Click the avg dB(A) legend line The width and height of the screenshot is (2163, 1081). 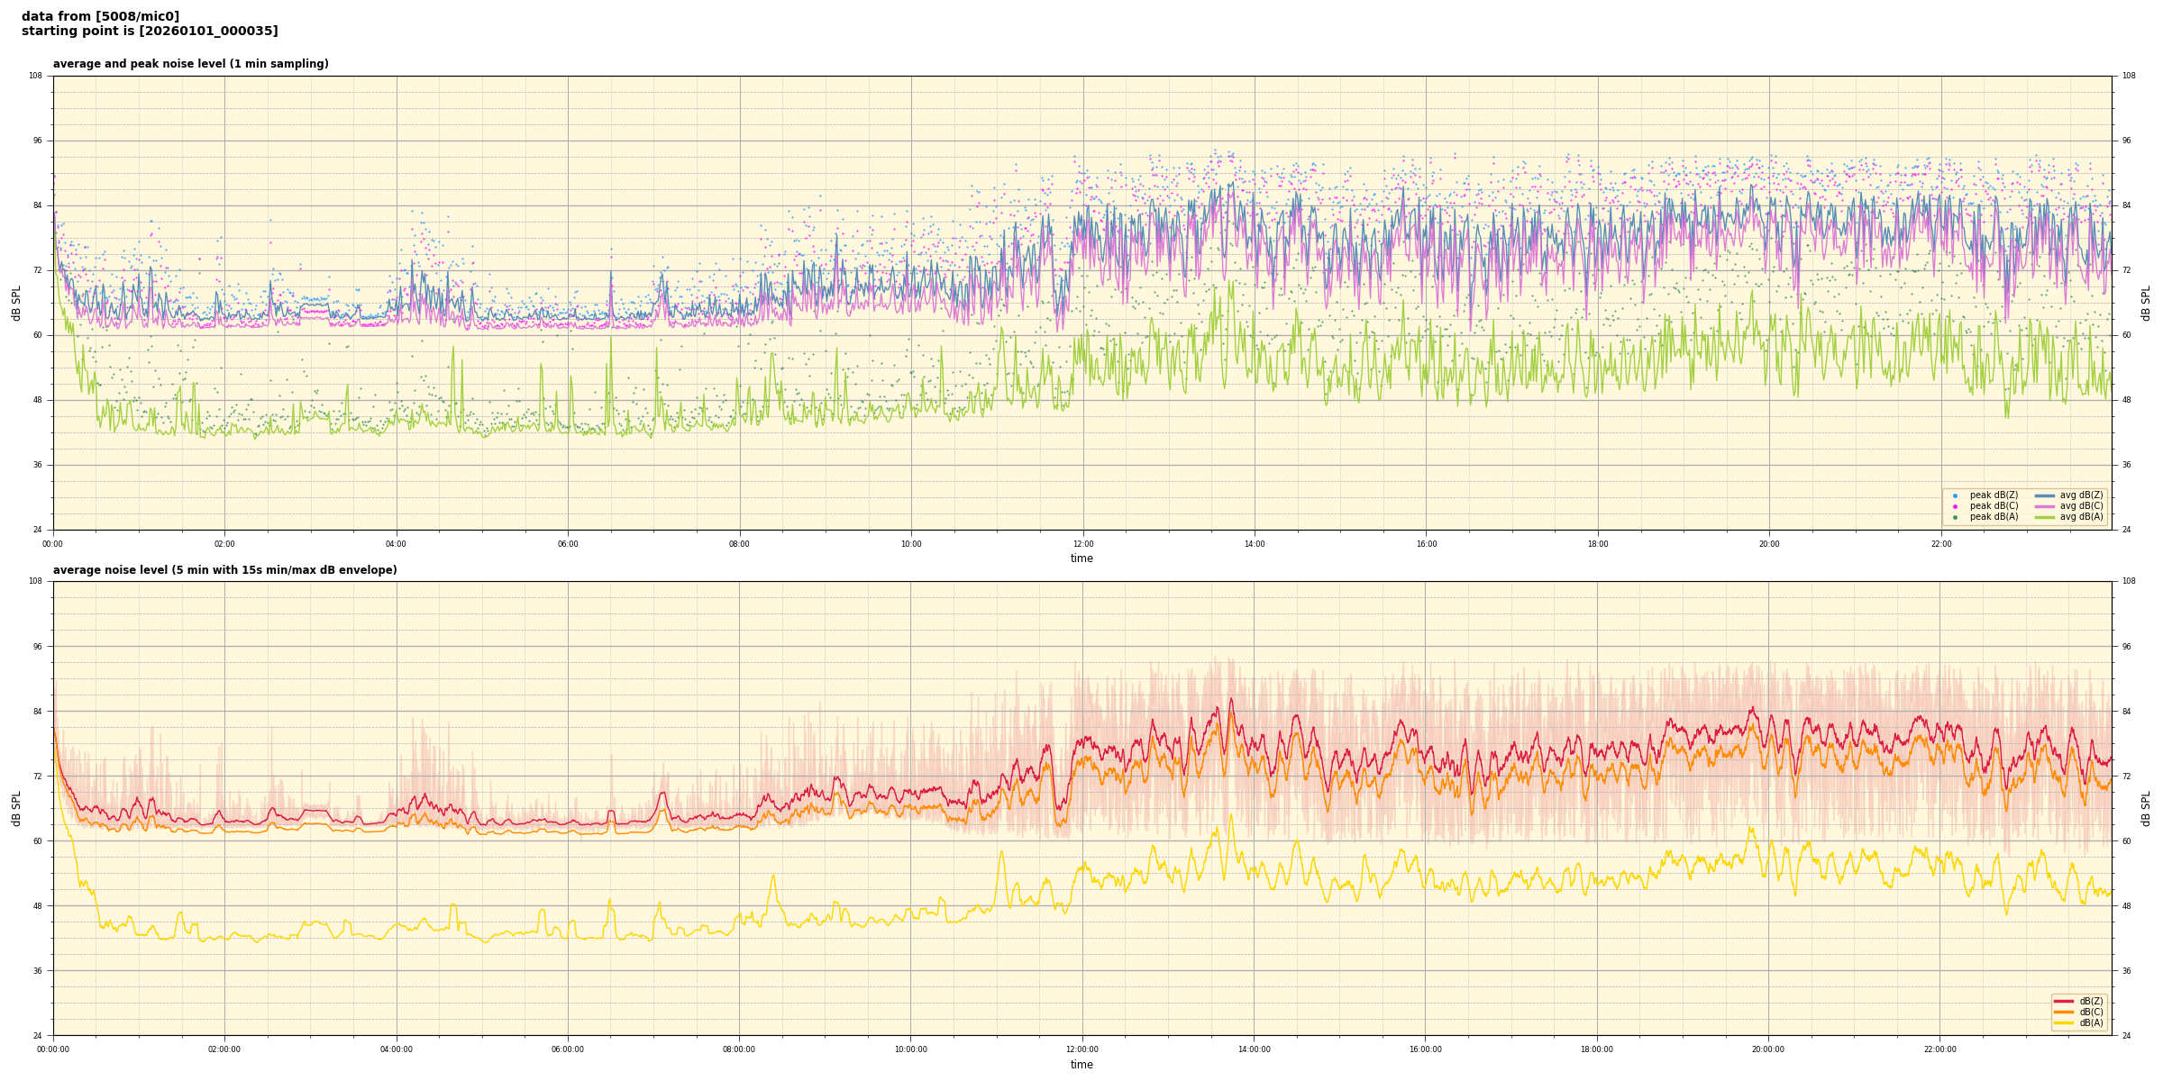[x=2044, y=517]
